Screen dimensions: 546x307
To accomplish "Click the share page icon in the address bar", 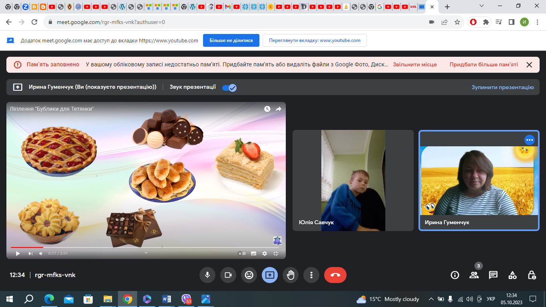I will [x=444, y=22].
